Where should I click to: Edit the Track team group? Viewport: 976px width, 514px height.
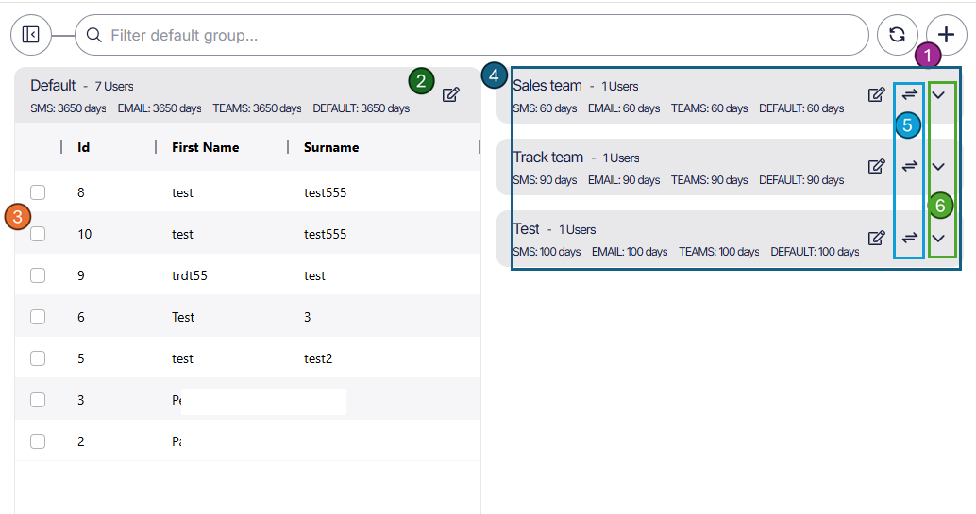point(876,166)
